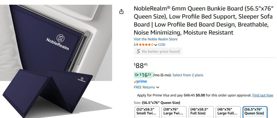Open the 328 reviews link
277x118 pixels.
162,44
